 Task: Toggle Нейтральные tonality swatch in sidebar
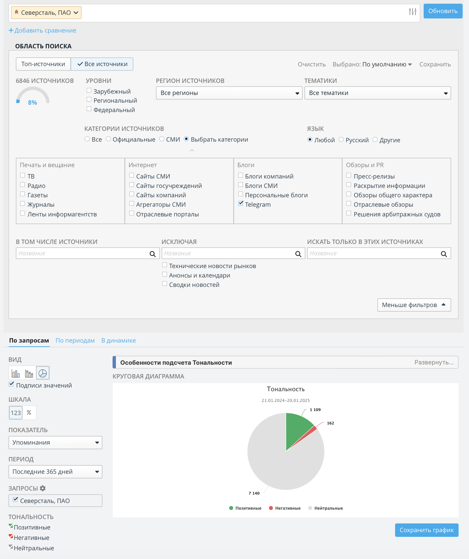point(11,547)
